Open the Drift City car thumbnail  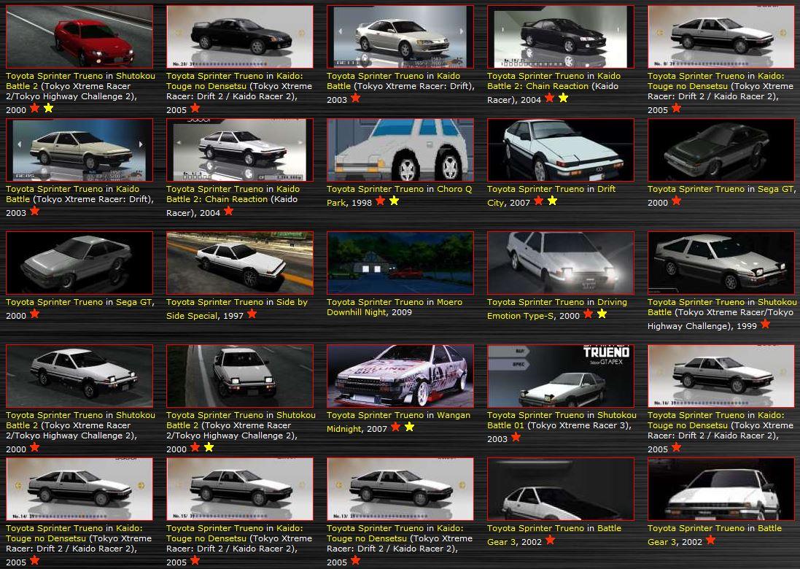click(561, 150)
